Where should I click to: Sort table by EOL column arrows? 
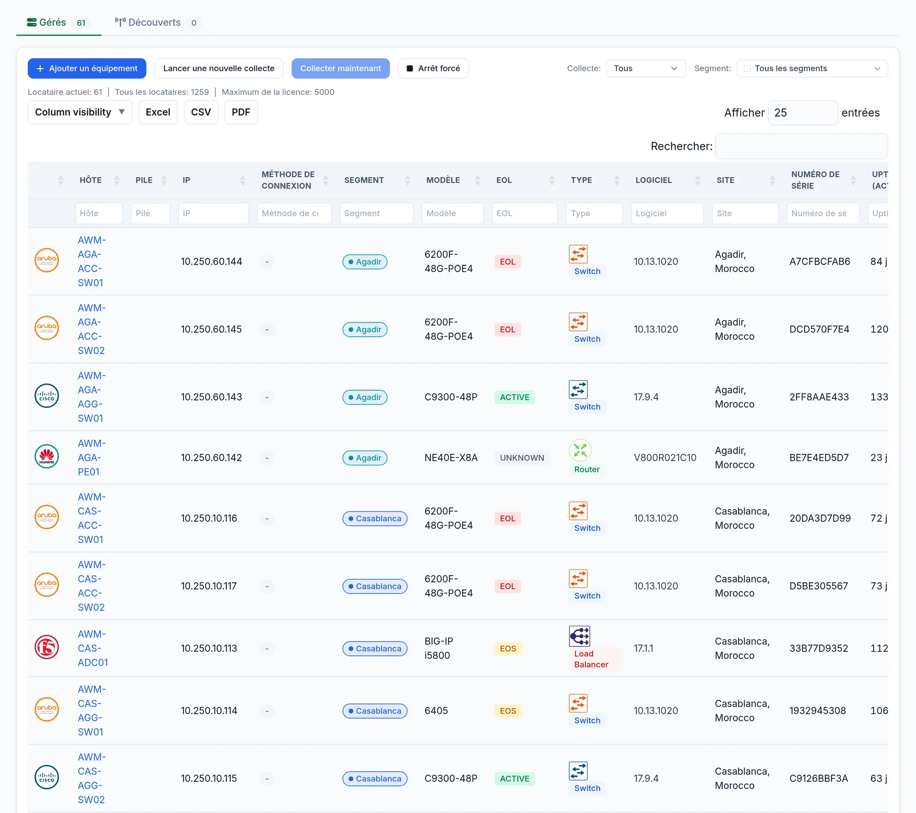552,180
